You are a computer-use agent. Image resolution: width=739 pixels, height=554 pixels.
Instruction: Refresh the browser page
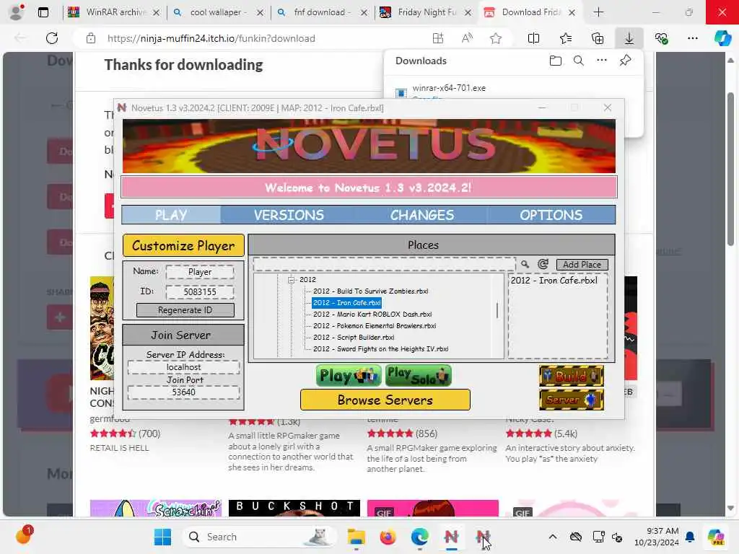pyautogui.click(x=52, y=38)
